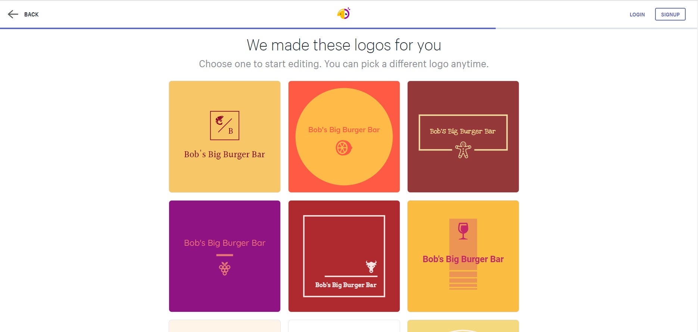Viewport: 698px width, 332px height.
Task: Click the grapes icon on the purple logo
Action: tap(224, 268)
